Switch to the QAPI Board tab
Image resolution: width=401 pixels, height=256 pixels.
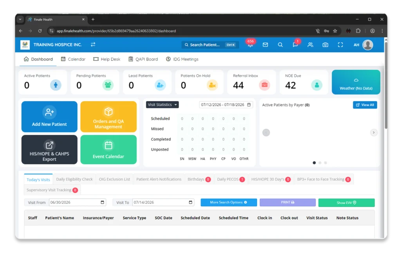click(x=143, y=59)
